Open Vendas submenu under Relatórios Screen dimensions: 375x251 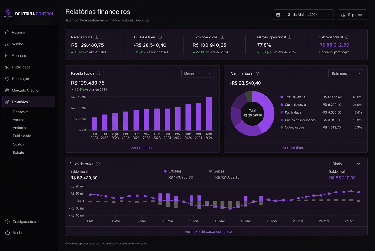point(19,120)
